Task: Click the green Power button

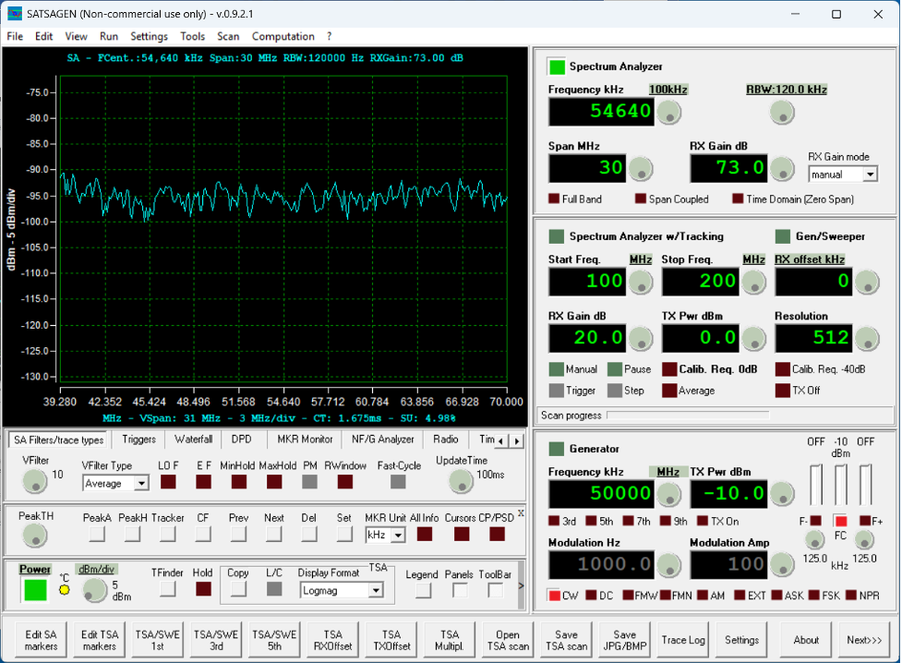Action: pyautogui.click(x=36, y=590)
